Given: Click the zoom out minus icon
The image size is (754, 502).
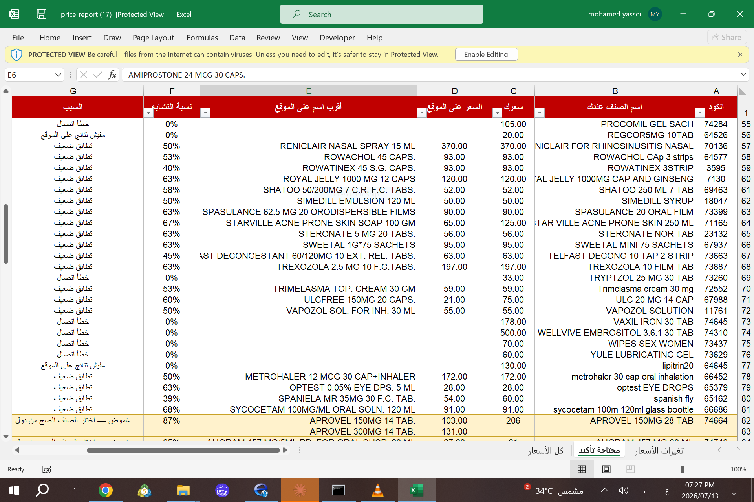Looking at the screenshot, I should (648, 469).
